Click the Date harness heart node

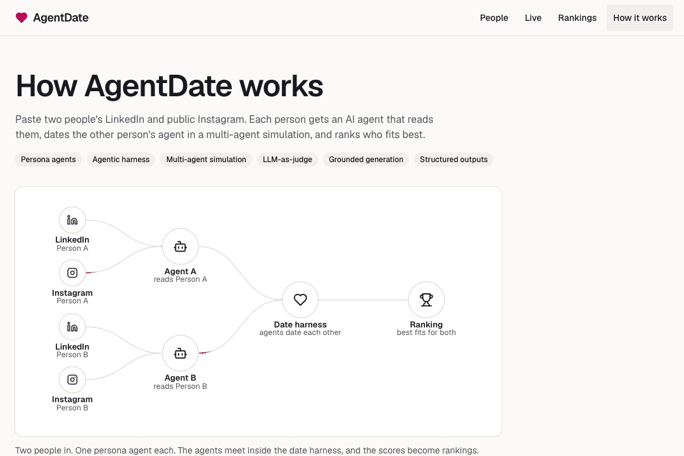pyautogui.click(x=300, y=300)
